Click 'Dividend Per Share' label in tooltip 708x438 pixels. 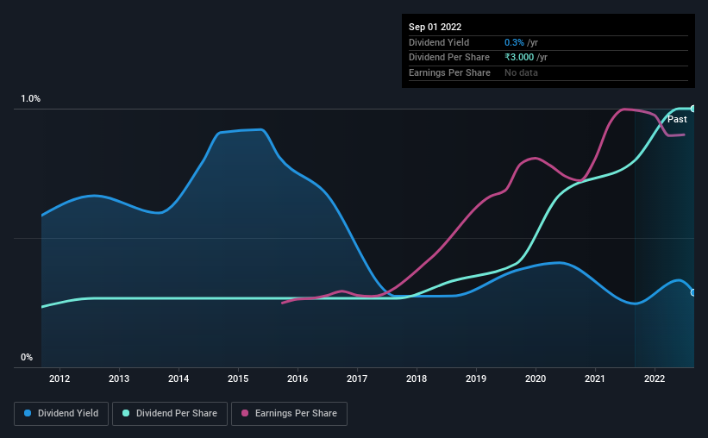[x=448, y=58]
